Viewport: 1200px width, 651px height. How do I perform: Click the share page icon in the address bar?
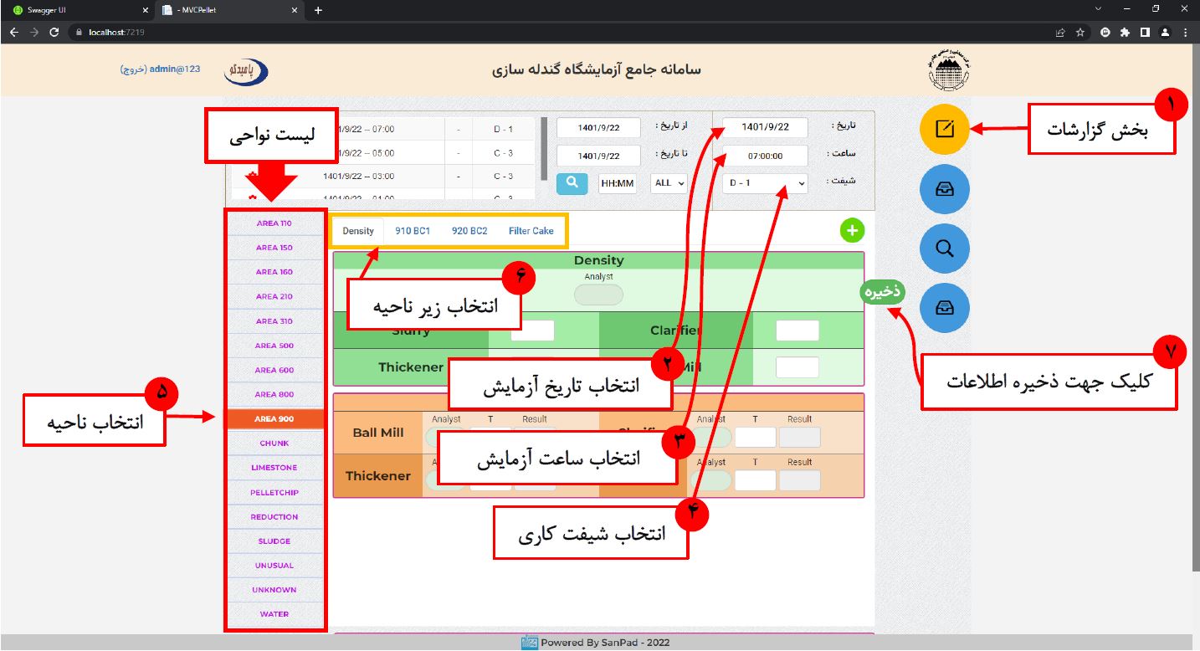click(1060, 33)
